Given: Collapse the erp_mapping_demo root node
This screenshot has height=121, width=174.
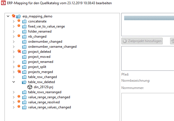Looking at the screenshot, I should 8,16.
